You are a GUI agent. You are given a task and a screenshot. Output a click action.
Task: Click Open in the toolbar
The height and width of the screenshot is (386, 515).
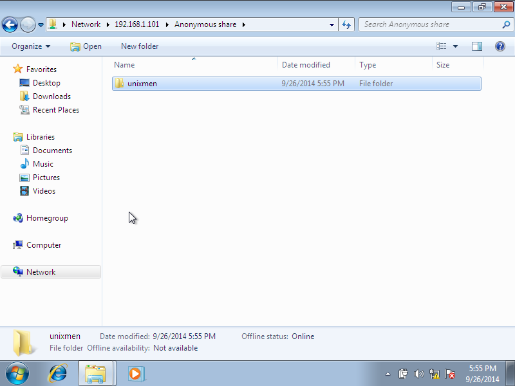click(86, 46)
